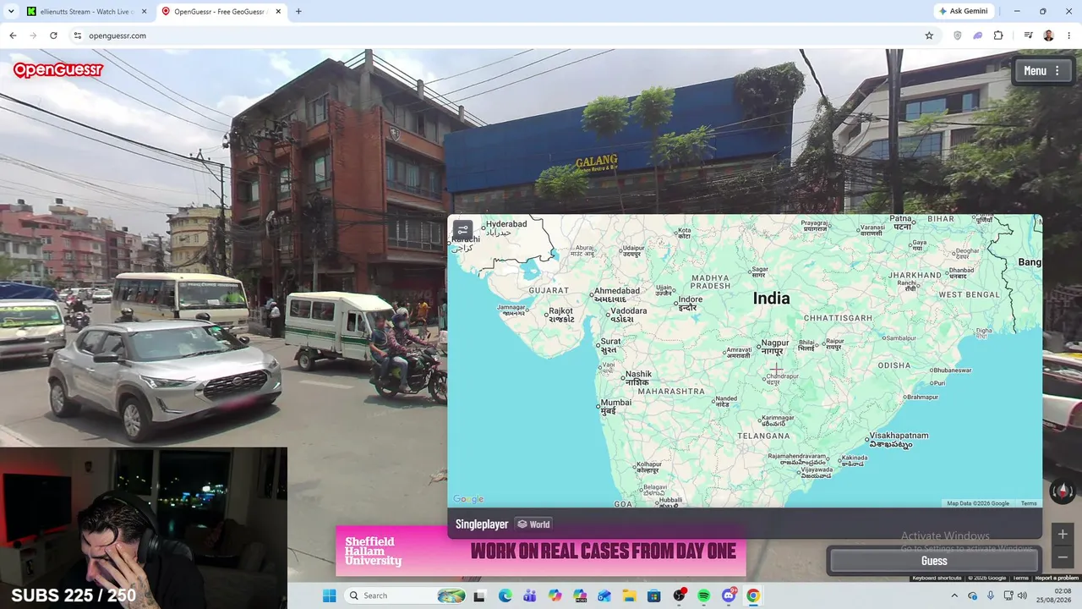Click the Google logo on the map
The image size is (1082, 609).
pos(468,499)
